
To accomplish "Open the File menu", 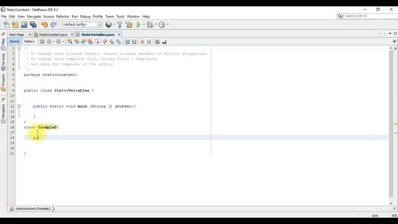I will [x=4, y=17].
